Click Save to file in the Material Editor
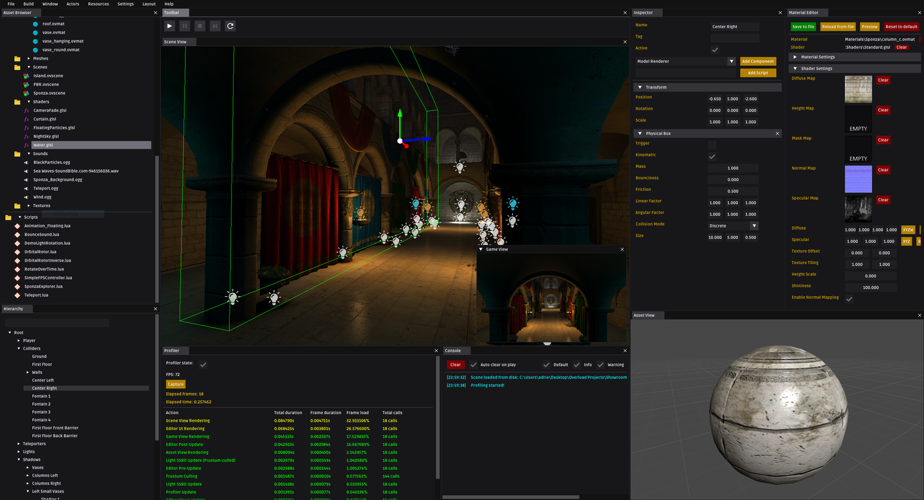The image size is (924, 500). (x=803, y=26)
